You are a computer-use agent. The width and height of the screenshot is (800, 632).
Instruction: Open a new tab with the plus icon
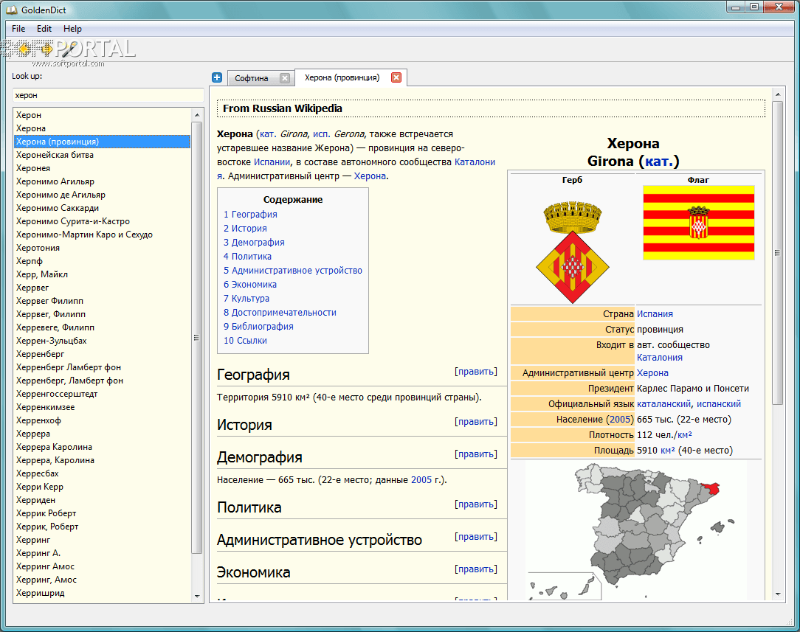point(217,77)
